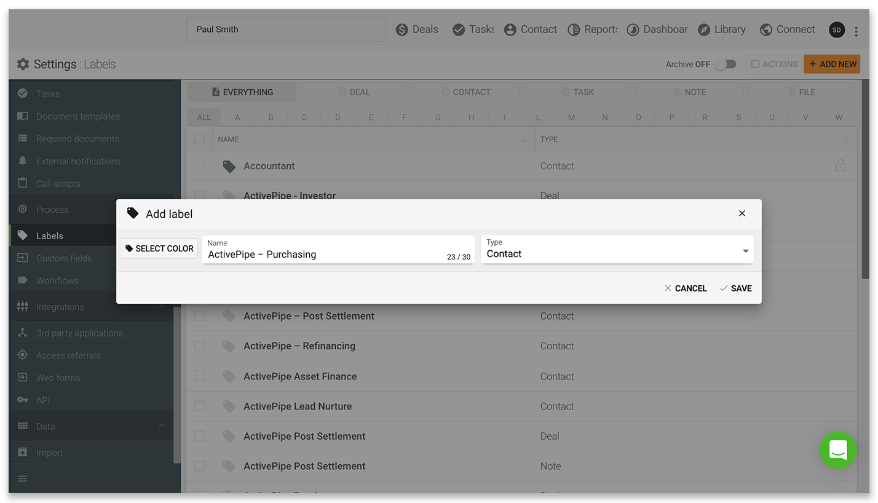Filter labels by letter M

click(571, 117)
